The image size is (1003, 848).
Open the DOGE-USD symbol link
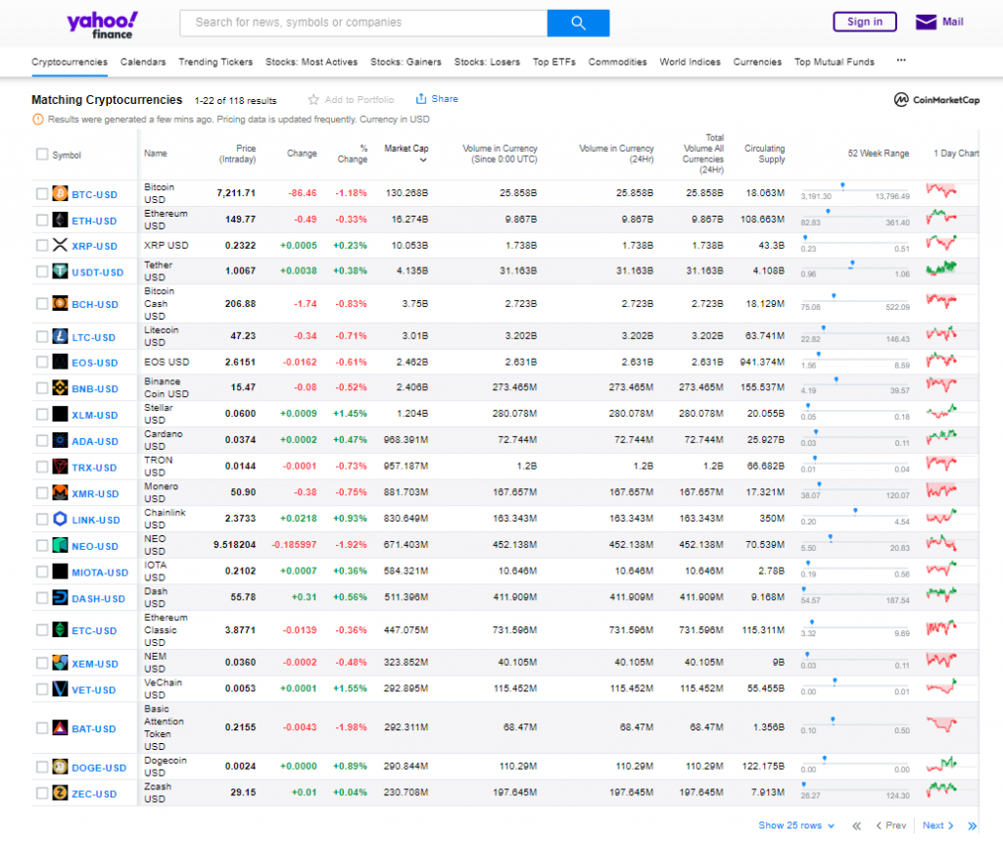click(x=99, y=769)
